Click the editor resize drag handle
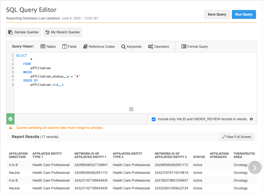 tap(131, 109)
